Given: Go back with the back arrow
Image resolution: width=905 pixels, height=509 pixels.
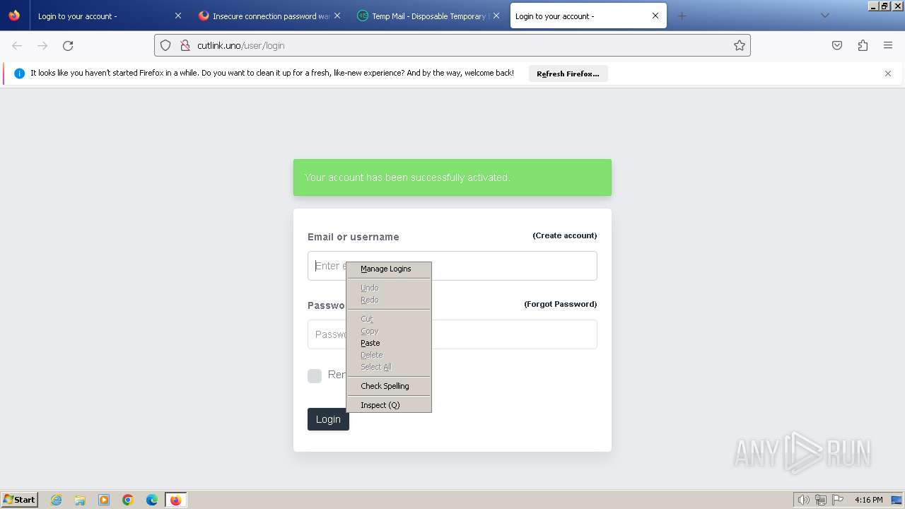Looking at the screenshot, I should click(x=17, y=45).
